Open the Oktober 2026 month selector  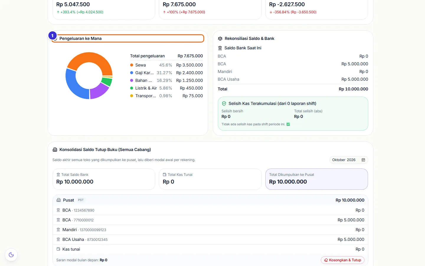tap(349, 160)
